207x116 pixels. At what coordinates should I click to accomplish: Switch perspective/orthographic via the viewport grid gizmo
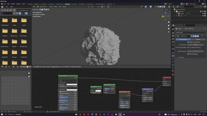tap(169, 32)
